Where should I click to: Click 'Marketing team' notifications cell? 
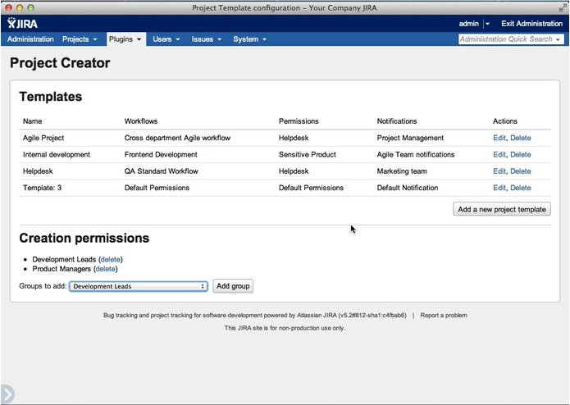(x=402, y=171)
